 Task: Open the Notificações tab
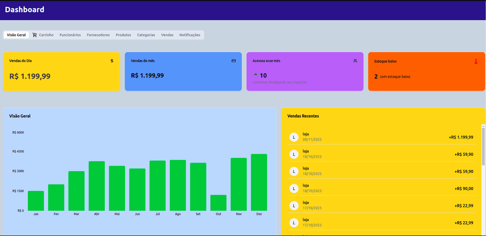pos(190,35)
